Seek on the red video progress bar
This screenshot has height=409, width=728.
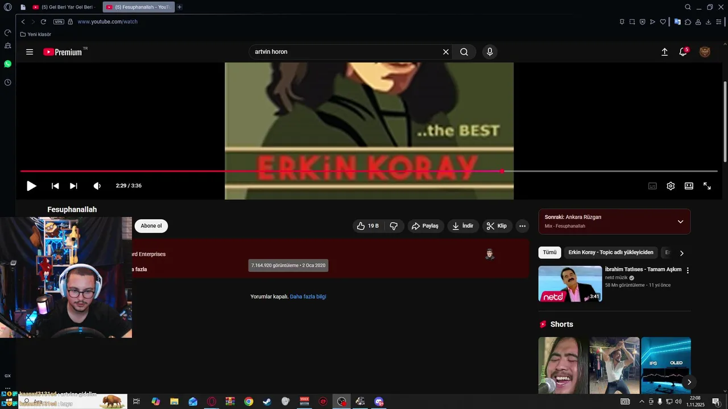point(369,171)
